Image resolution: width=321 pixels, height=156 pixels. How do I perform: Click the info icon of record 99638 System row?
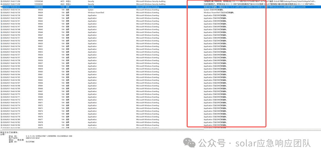click(x=2, y=10)
